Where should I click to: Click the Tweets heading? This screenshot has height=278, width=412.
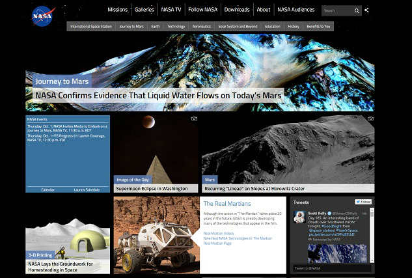tap(301, 202)
